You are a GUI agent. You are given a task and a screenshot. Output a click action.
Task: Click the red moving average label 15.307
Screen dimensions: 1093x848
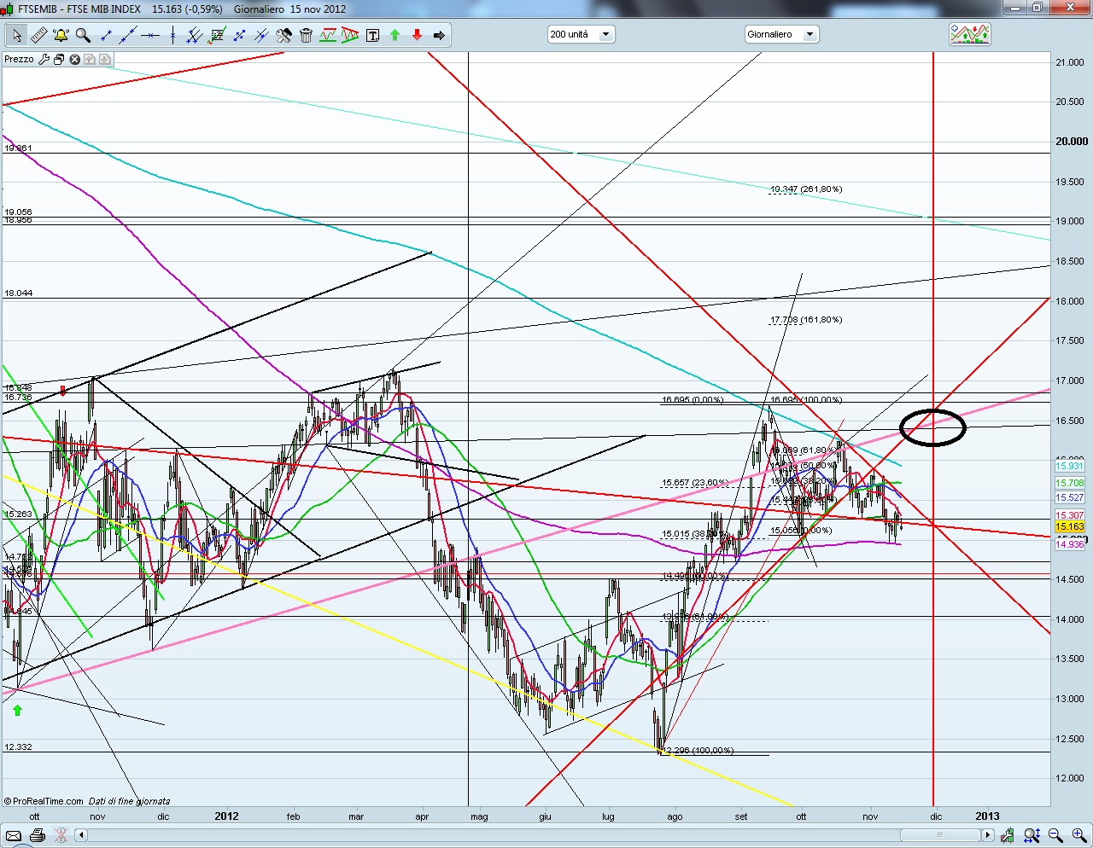coord(1069,515)
